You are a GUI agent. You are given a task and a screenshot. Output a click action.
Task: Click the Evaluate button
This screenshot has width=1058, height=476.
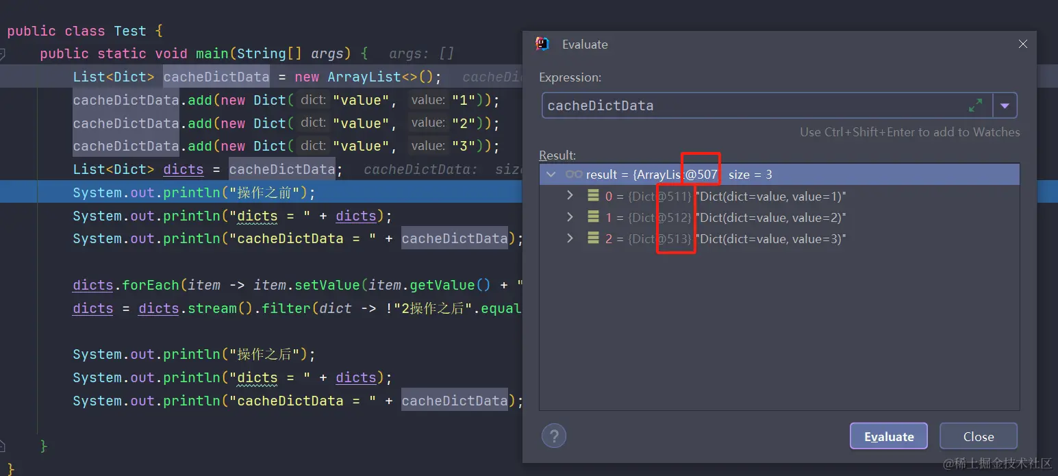(x=888, y=436)
